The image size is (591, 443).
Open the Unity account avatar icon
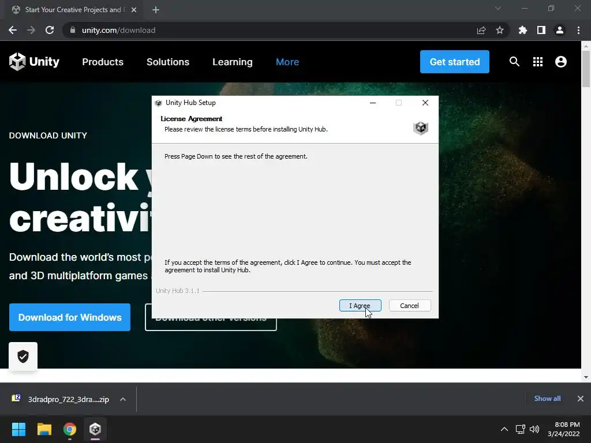561,62
